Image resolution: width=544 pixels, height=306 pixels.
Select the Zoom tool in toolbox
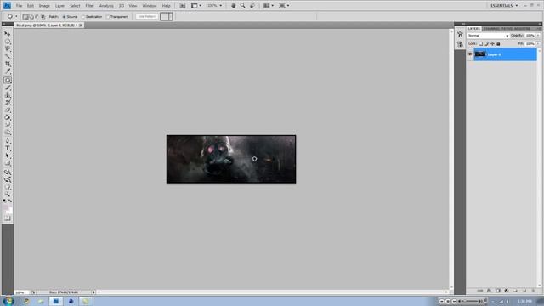8,195
